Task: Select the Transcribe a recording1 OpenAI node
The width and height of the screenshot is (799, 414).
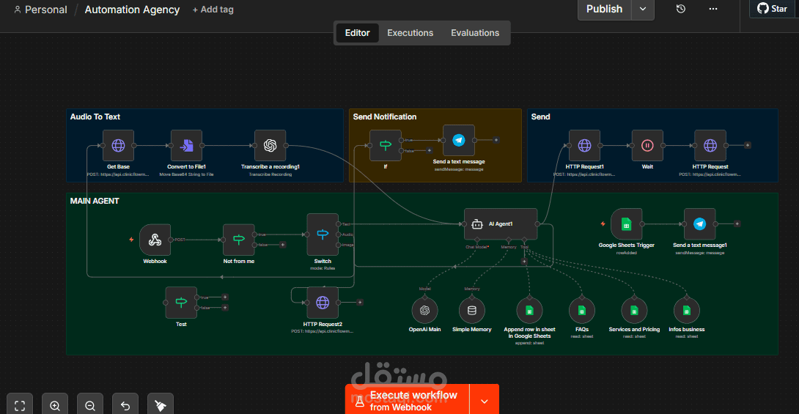Action: tap(270, 146)
